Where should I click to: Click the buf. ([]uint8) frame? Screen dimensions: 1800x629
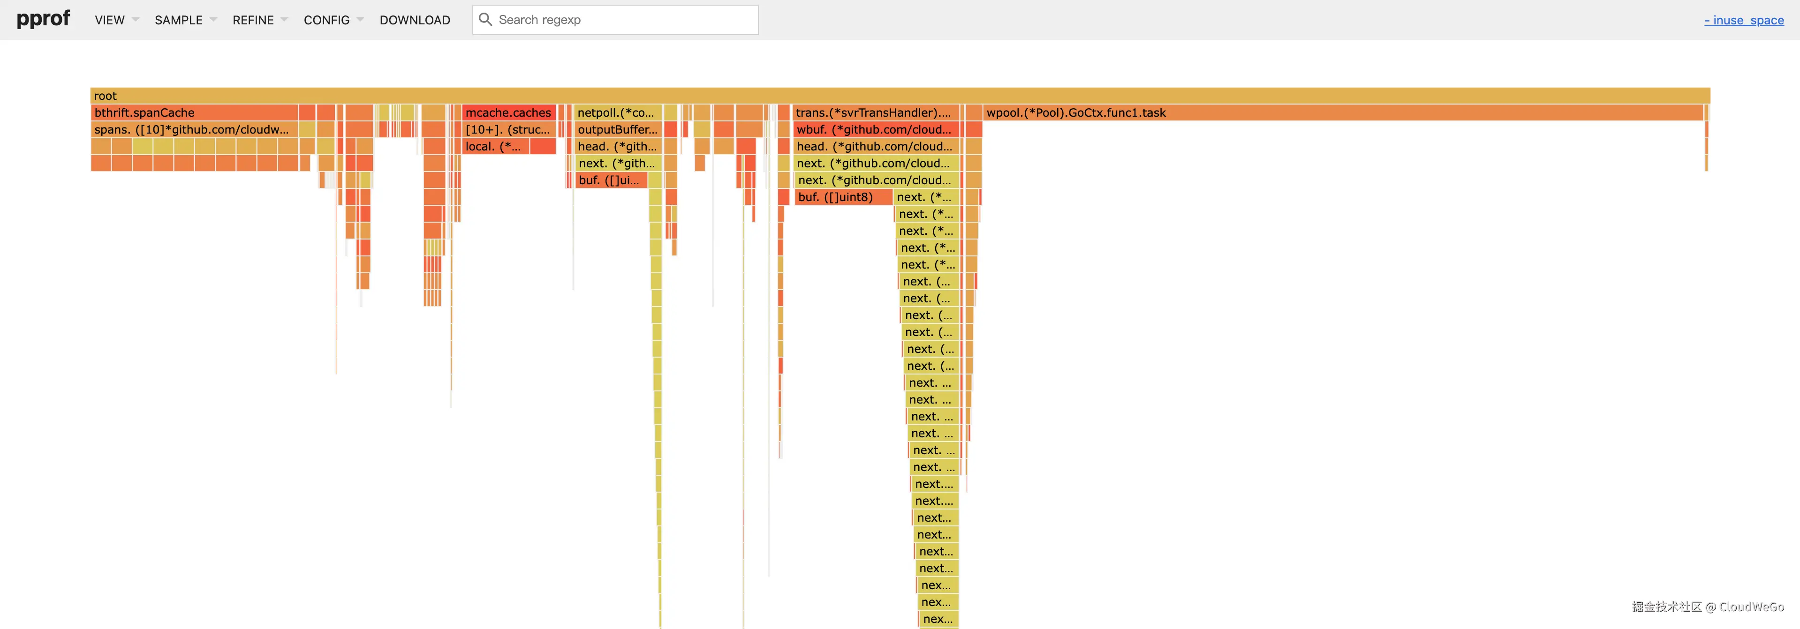click(x=842, y=197)
